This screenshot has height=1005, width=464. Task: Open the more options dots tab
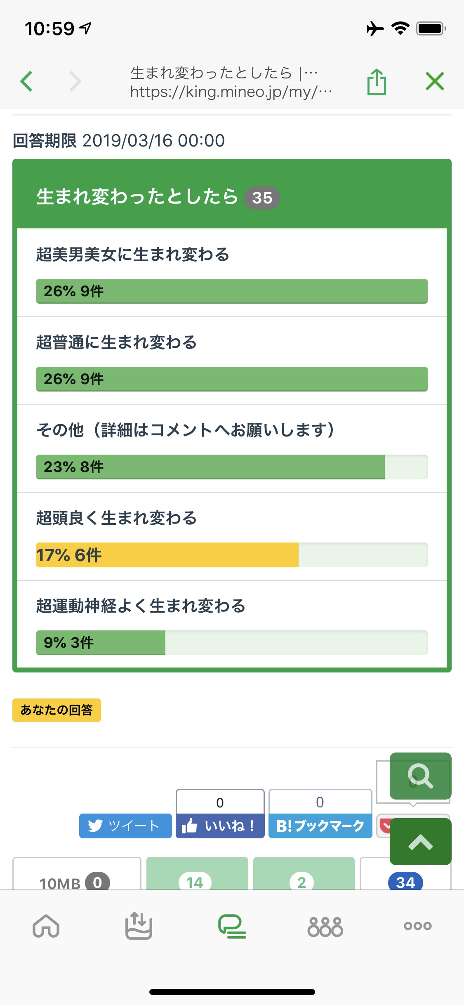[417, 926]
